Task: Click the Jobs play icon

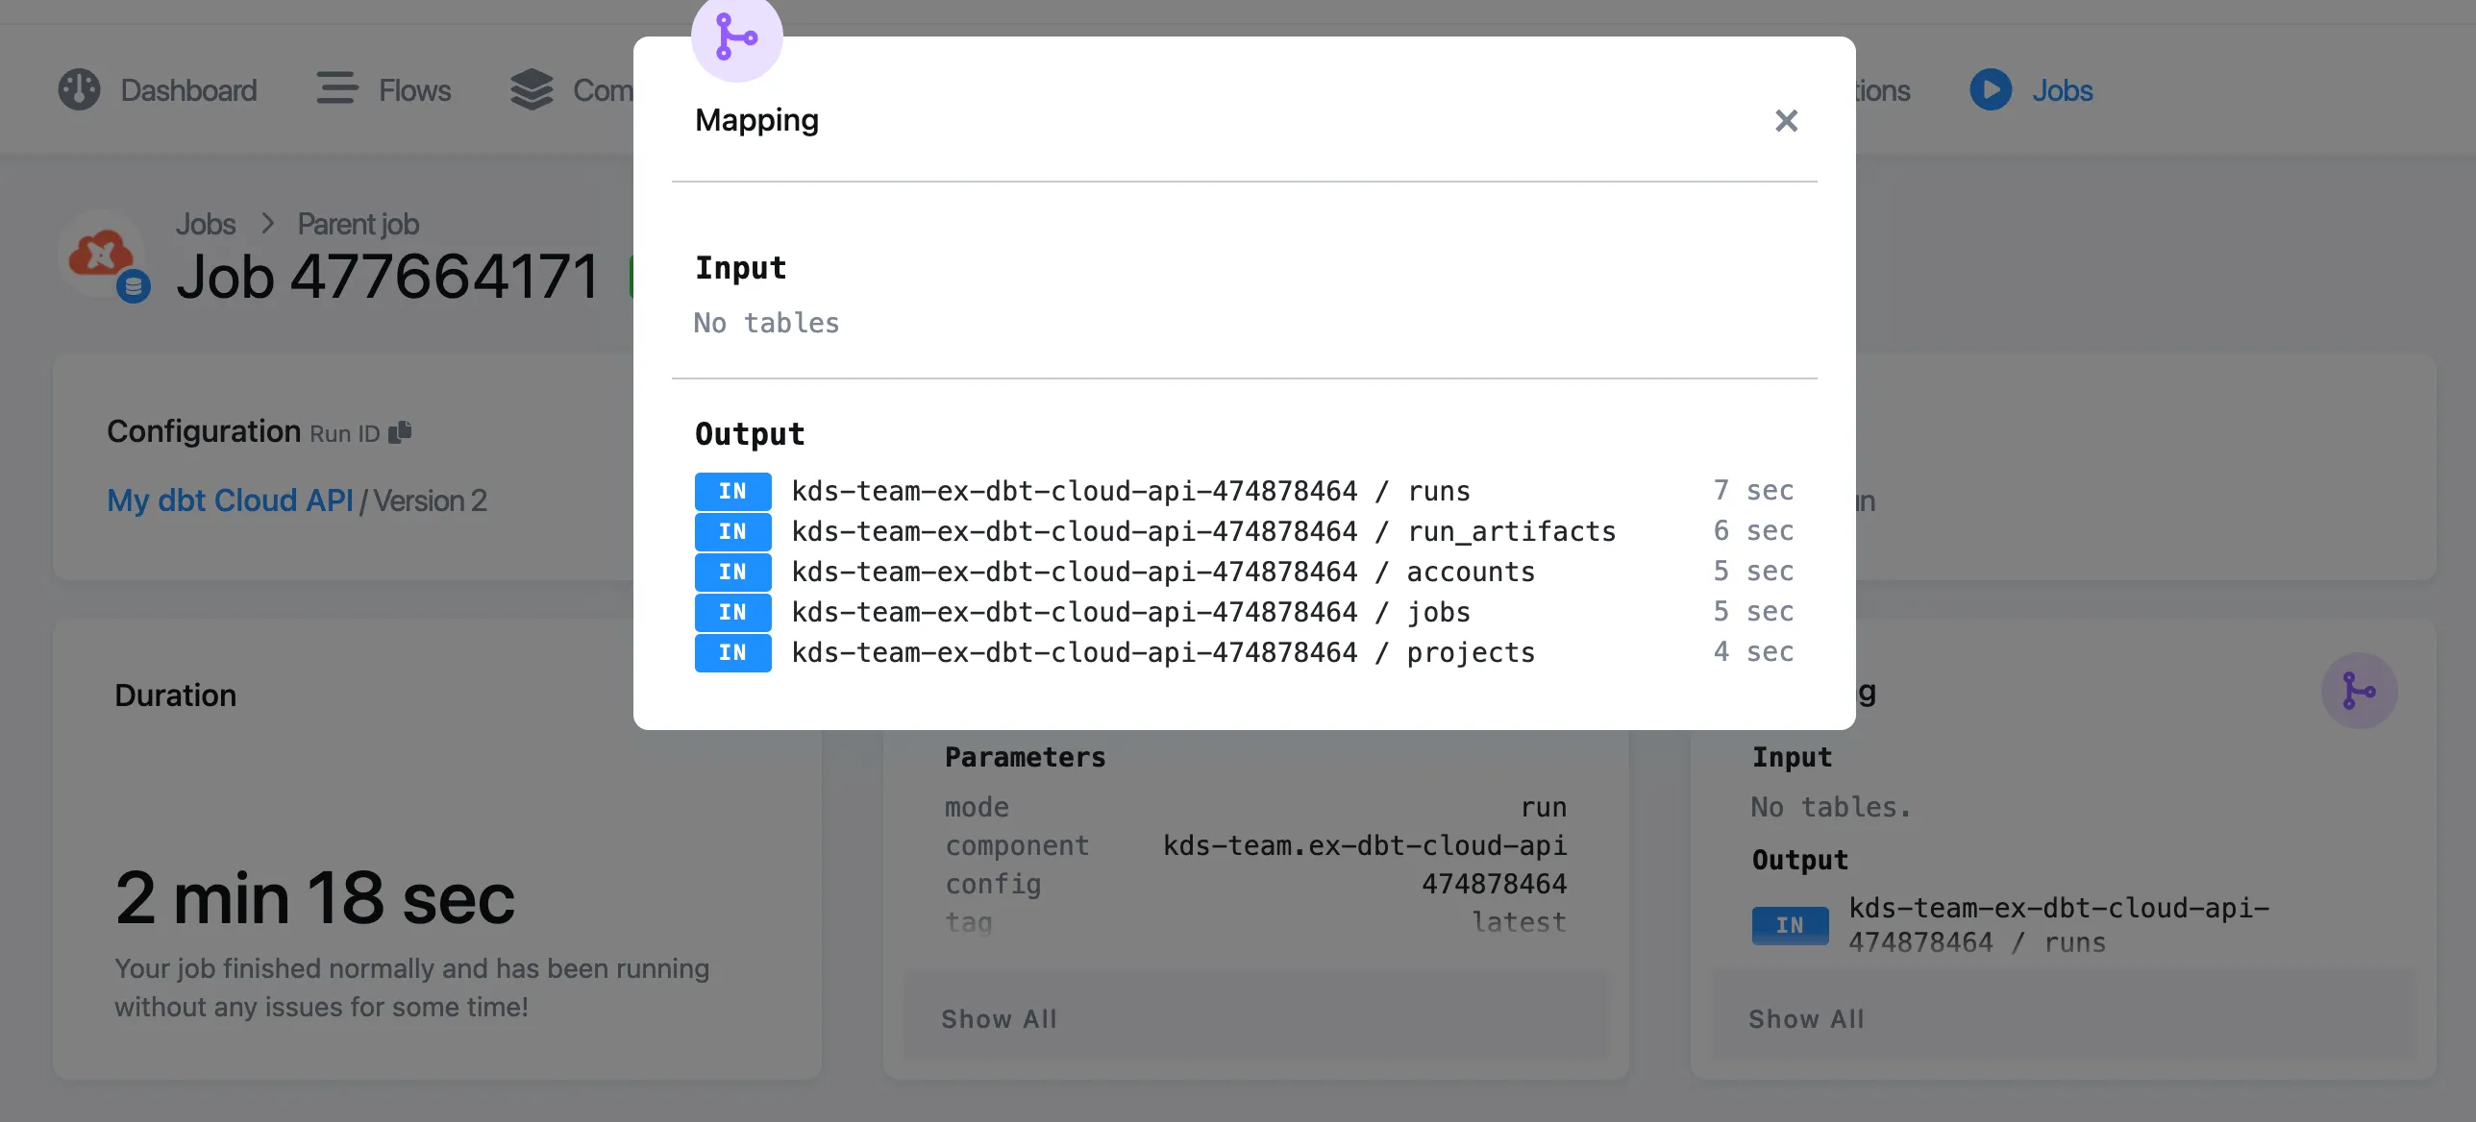Action: [1991, 89]
